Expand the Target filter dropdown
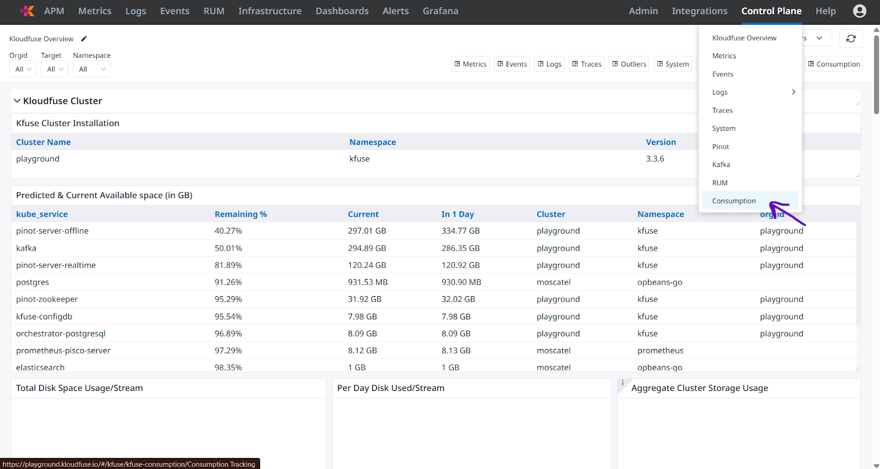Image resolution: width=880 pixels, height=469 pixels. [54, 69]
